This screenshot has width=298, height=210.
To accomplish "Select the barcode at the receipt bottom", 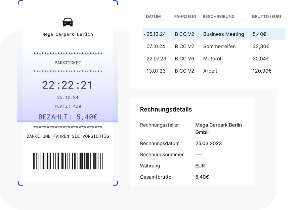I will (67, 161).
